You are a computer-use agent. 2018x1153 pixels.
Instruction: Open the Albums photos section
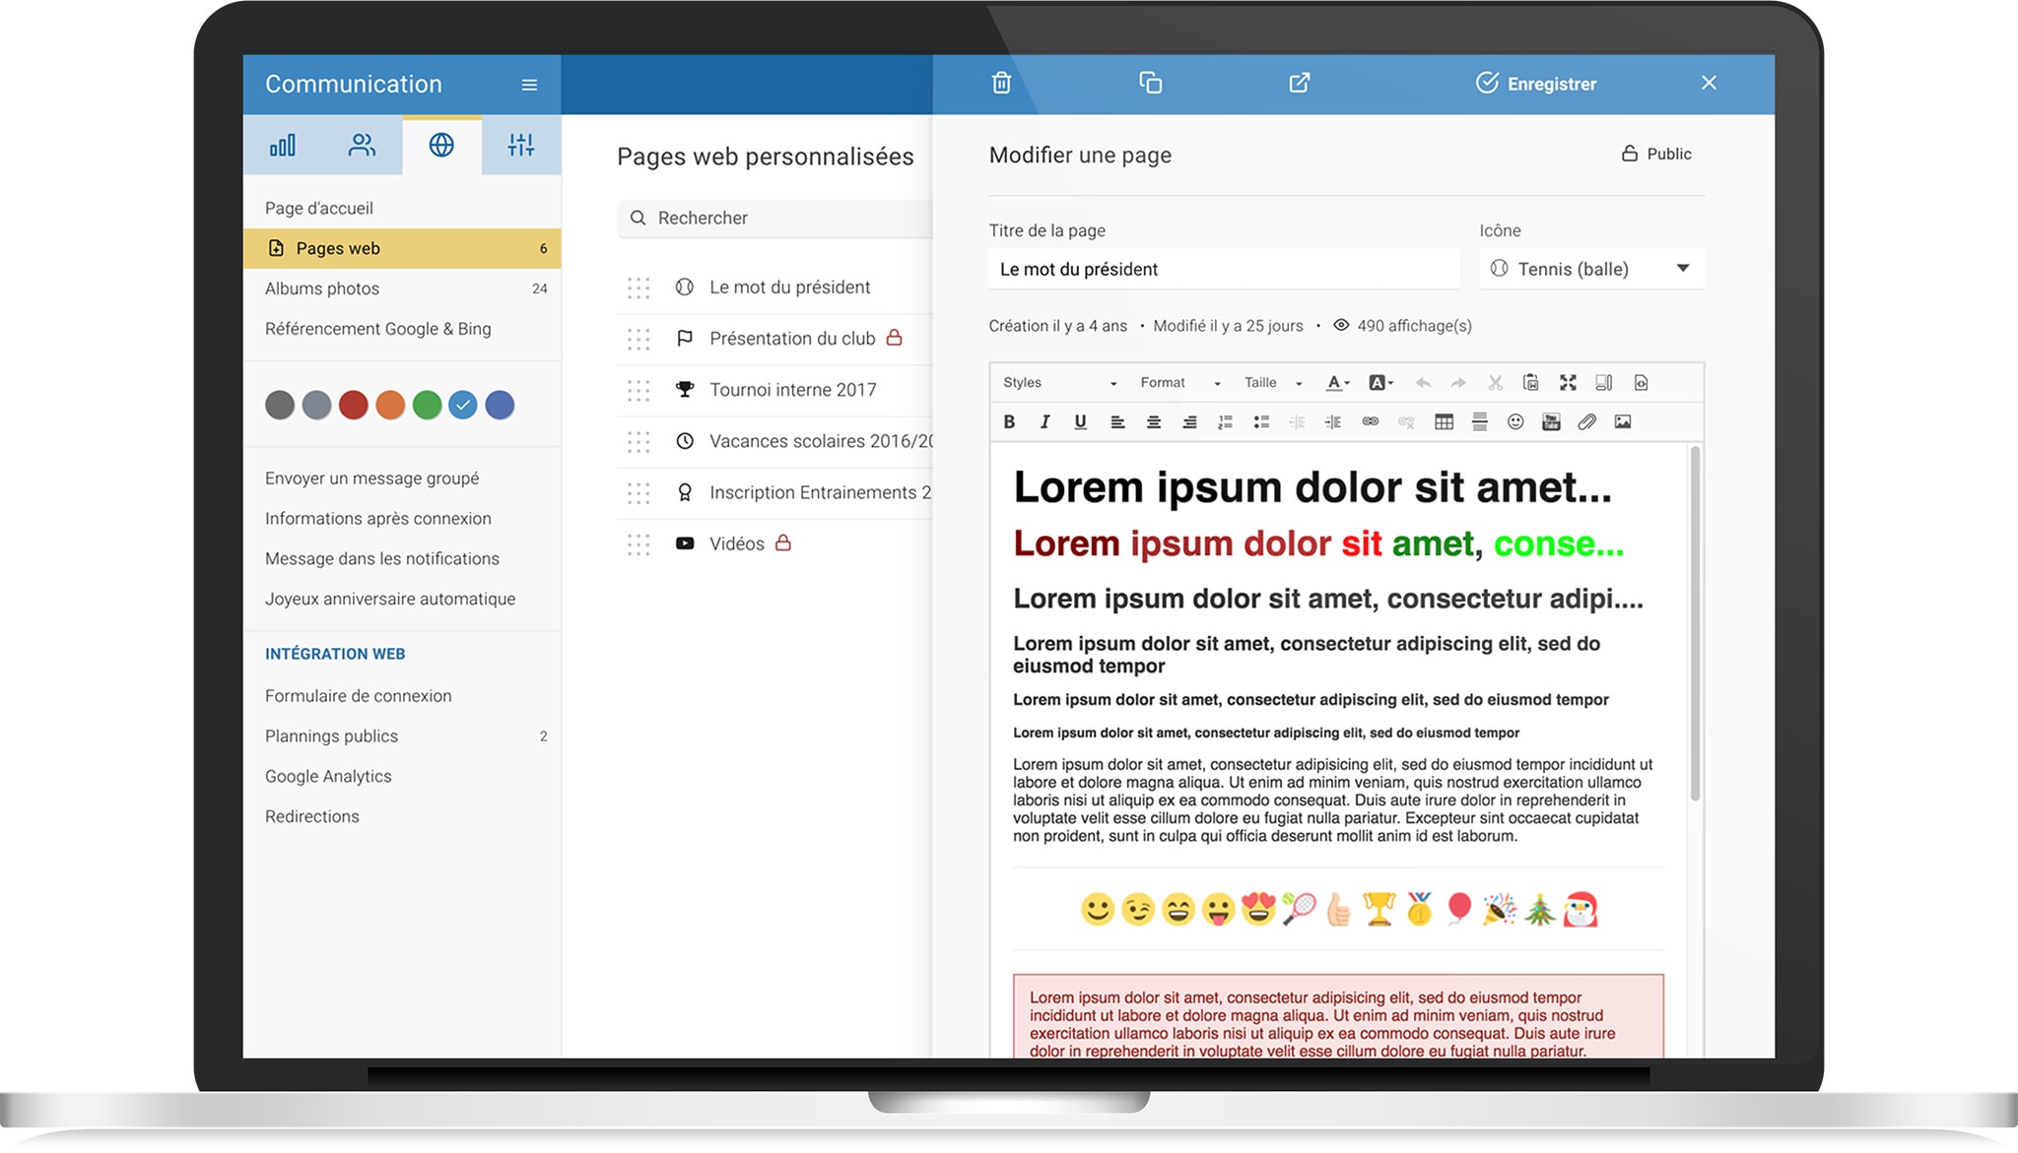tap(321, 288)
